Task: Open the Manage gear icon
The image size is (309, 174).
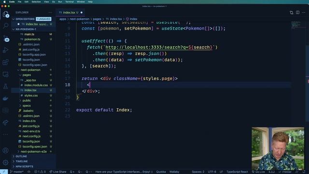Action: pyautogui.click(x=5, y=162)
